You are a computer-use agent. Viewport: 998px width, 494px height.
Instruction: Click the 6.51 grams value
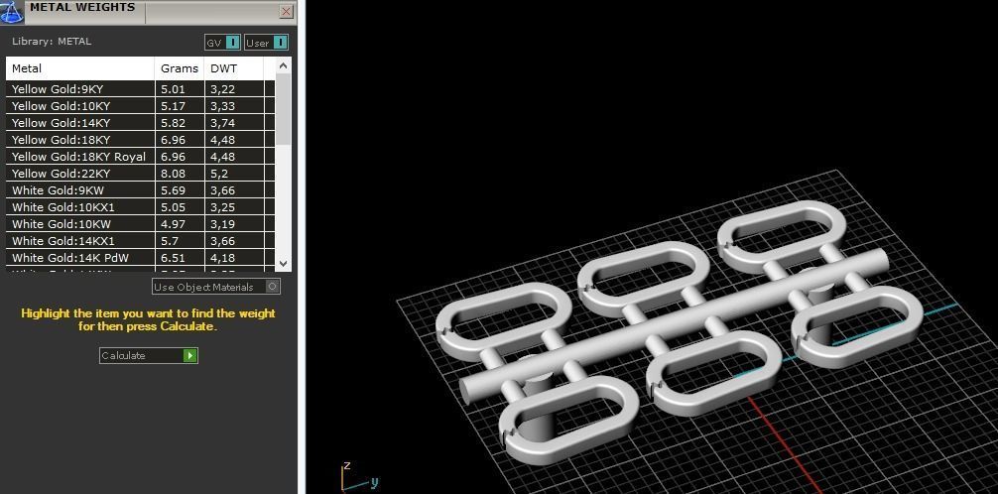tap(172, 257)
